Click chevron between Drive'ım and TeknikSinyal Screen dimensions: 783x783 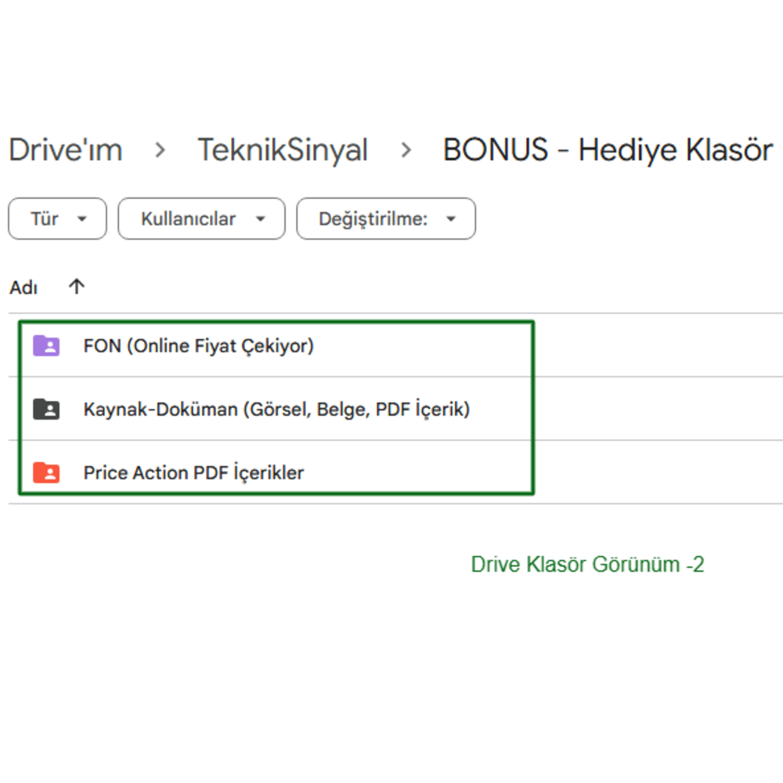click(160, 150)
